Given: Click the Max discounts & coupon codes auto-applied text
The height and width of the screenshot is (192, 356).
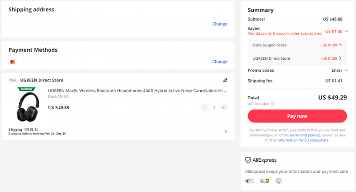Looking at the screenshot, I should pos(284,33).
